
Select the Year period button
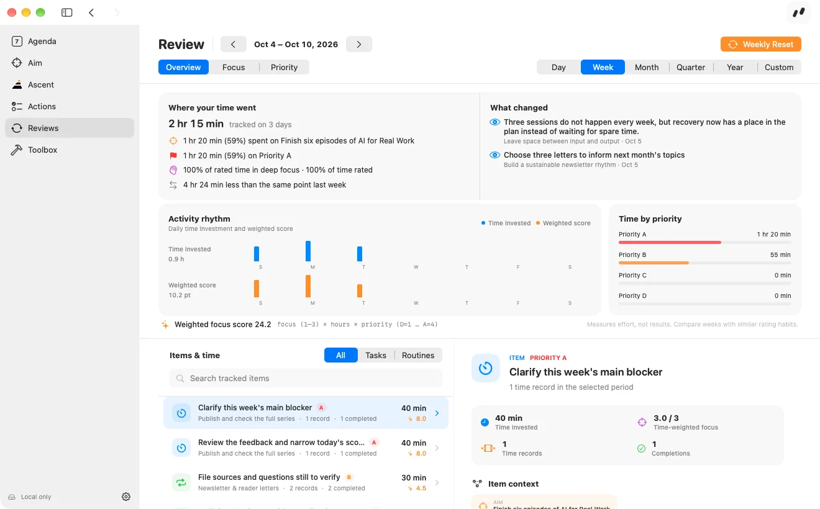(x=735, y=67)
